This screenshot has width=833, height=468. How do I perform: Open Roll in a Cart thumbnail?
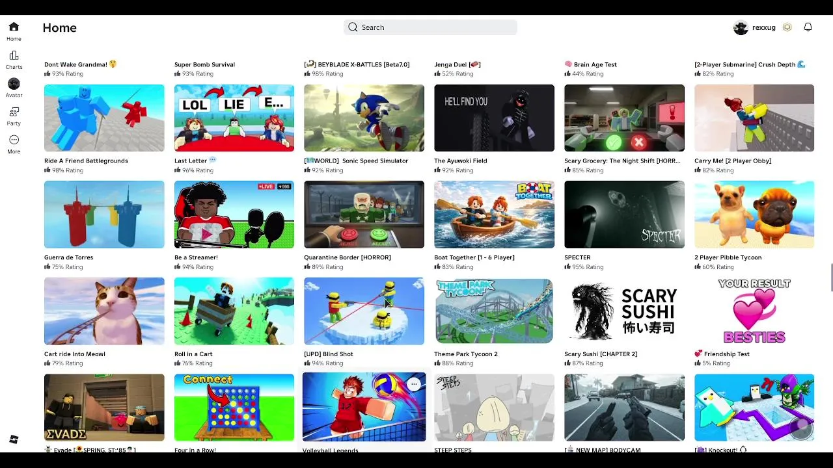[x=234, y=311]
